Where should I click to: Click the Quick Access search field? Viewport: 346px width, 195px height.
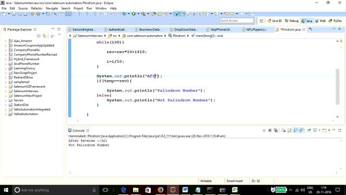pyautogui.click(x=236, y=21)
